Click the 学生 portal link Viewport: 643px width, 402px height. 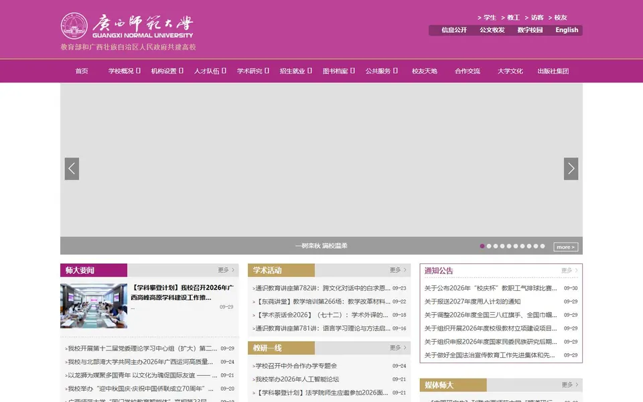coord(487,17)
